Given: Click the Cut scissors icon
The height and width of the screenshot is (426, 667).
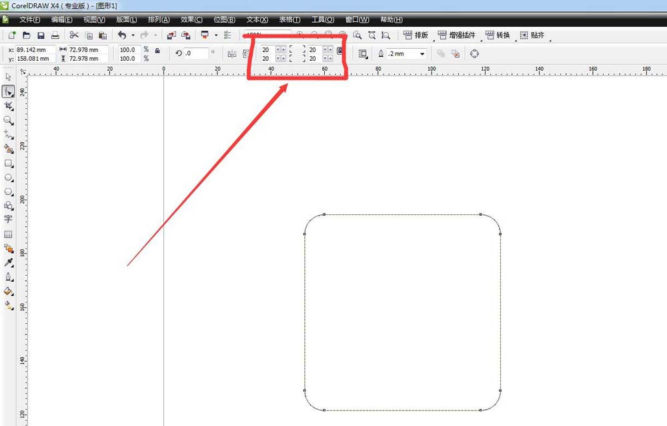Looking at the screenshot, I should pos(74,35).
